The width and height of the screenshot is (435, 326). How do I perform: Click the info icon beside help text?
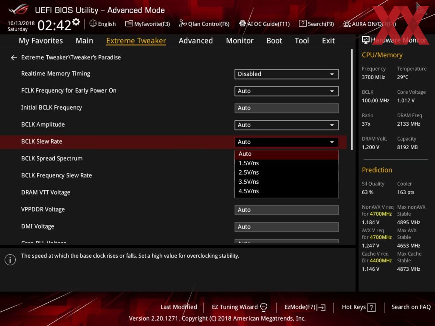point(10,260)
